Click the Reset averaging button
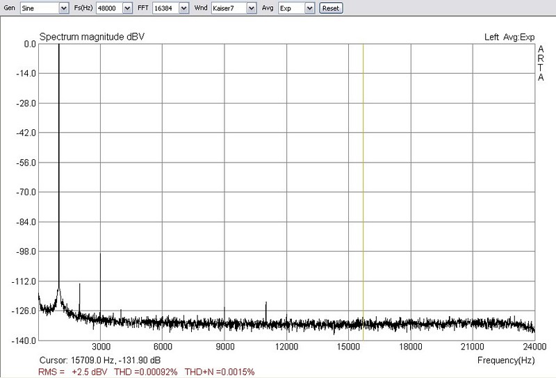 click(331, 8)
